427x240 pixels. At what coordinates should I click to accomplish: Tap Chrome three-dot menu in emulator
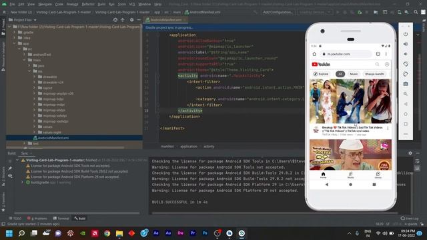[x=386, y=54]
